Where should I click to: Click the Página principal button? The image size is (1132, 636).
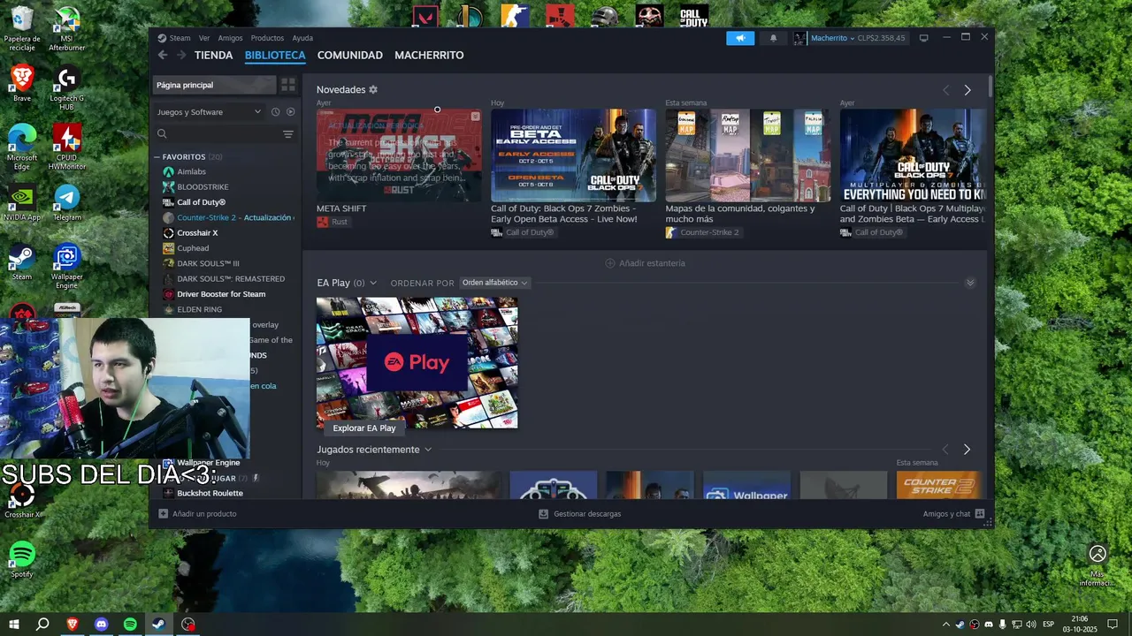[x=214, y=85]
